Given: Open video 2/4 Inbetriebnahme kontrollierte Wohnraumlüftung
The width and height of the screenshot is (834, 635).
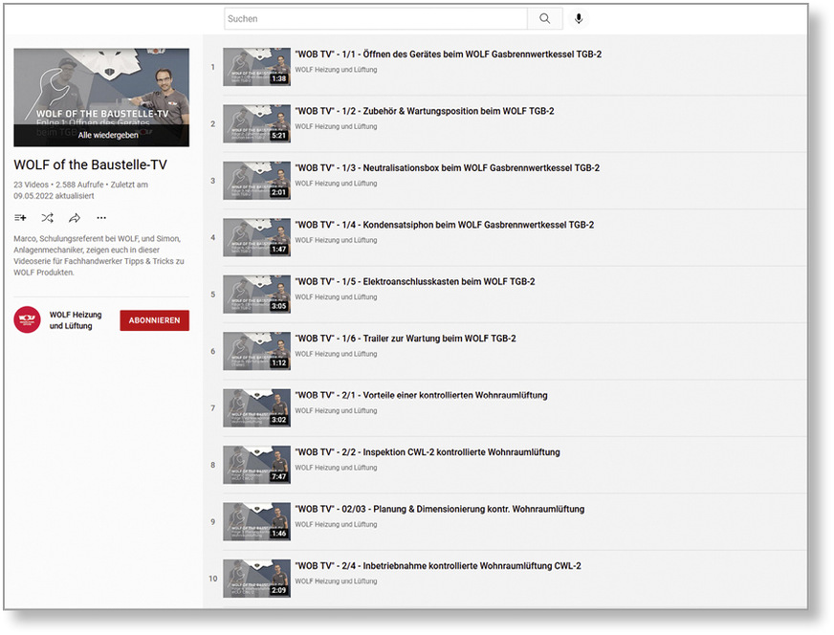Looking at the screenshot, I should [x=438, y=565].
